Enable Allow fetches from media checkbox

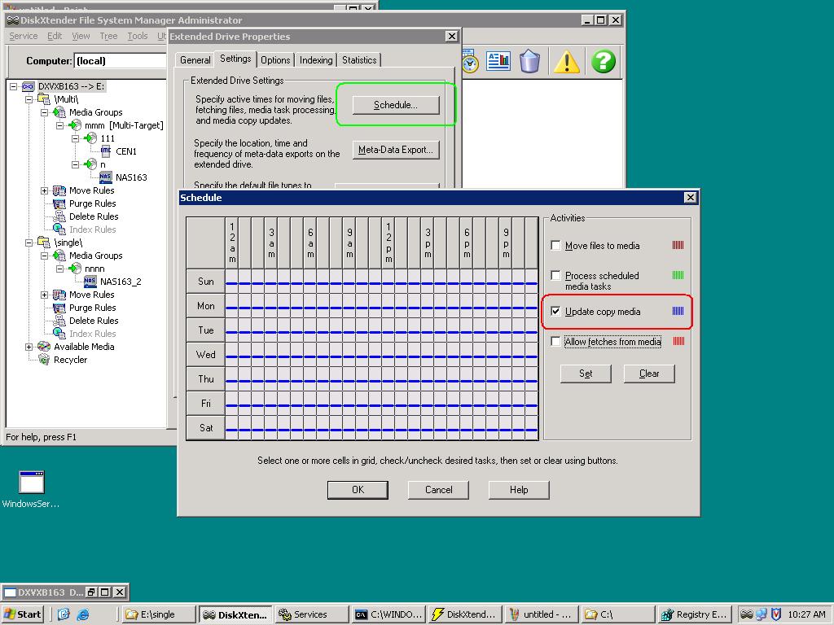555,341
